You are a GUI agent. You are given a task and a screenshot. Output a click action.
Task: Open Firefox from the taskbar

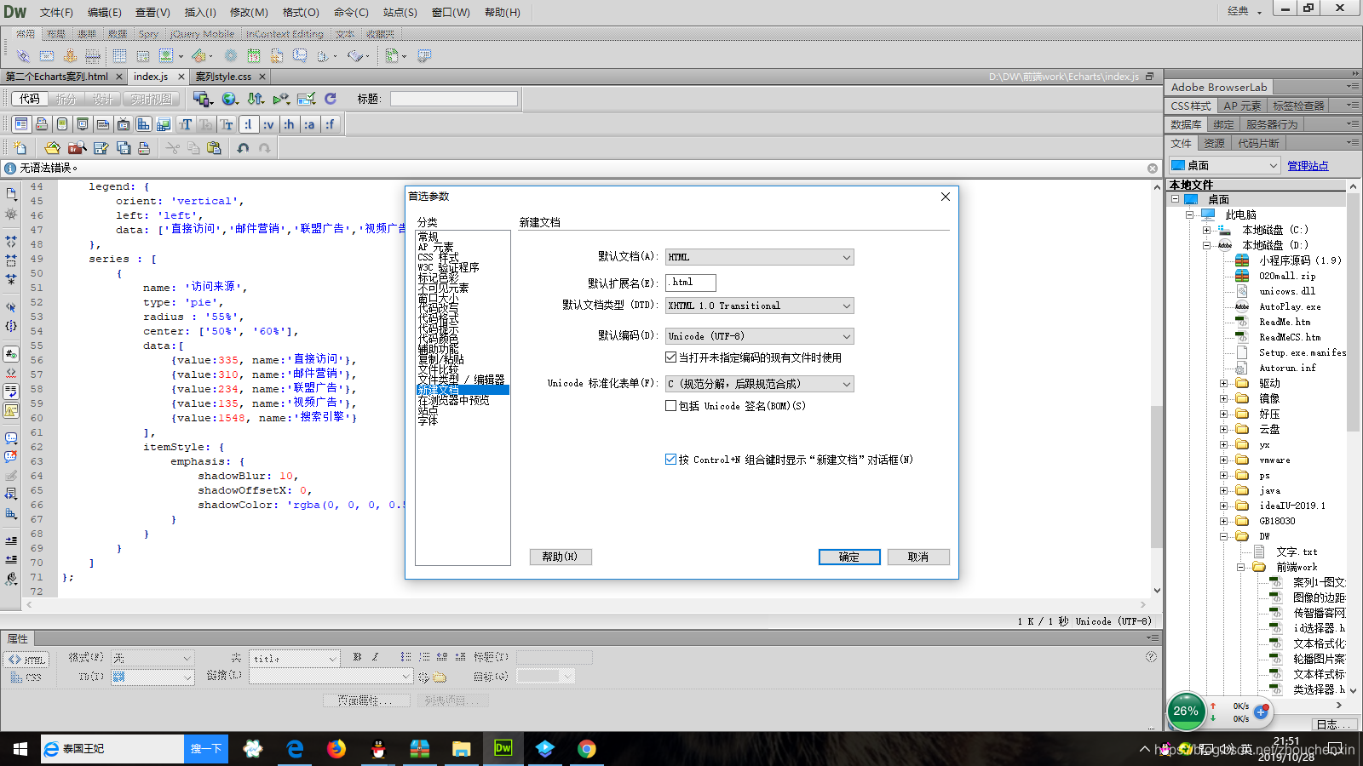click(x=336, y=749)
